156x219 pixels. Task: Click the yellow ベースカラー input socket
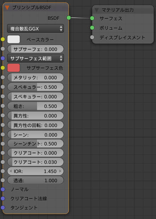pyautogui.click(x=3, y=39)
